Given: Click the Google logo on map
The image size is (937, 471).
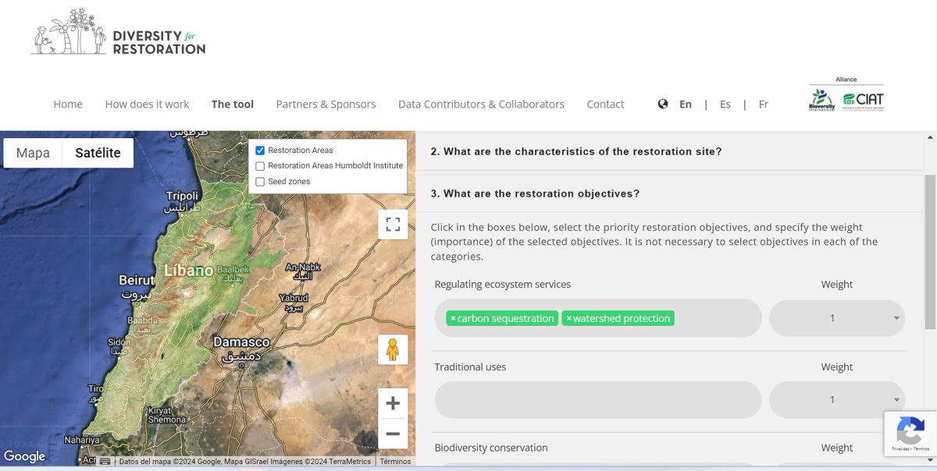Looking at the screenshot, I should click(25, 456).
